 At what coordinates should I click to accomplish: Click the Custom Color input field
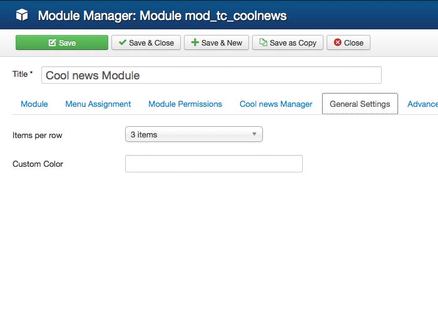coord(214,164)
